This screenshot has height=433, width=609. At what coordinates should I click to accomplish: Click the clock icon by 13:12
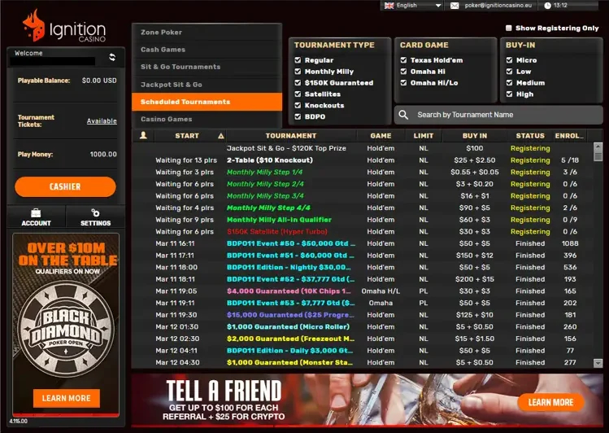tap(548, 6)
